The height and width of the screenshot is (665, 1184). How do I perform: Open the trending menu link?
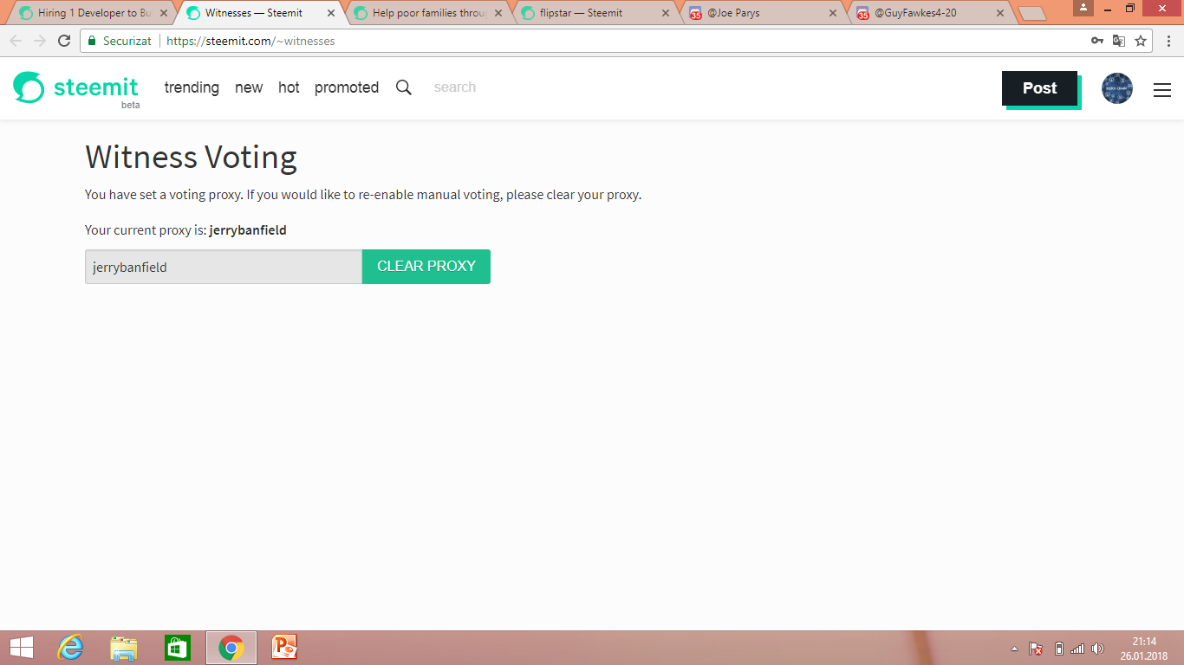pos(192,87)
